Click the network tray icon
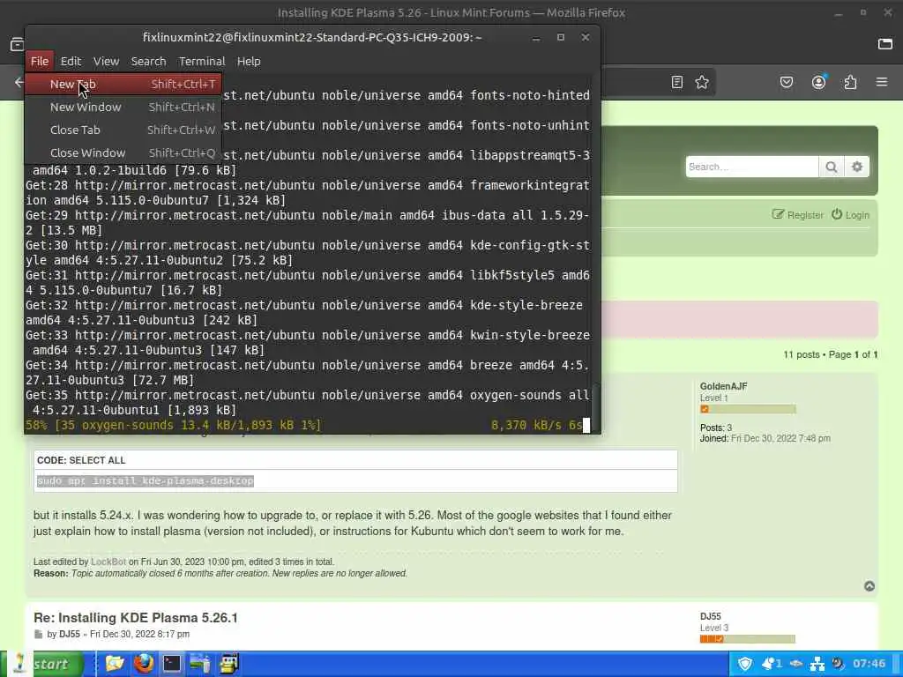This screenshot has width=903, height=677. (817, 664)
